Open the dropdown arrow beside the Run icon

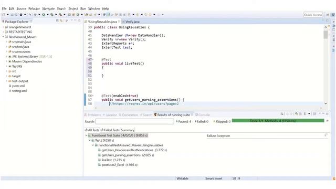click(48, 15)
